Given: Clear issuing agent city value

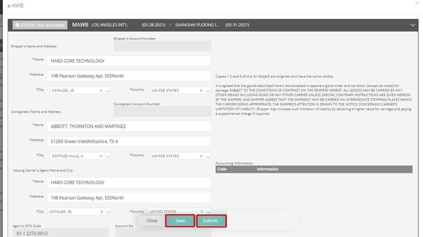Looking at the screenshot, I should click(x=101, y=212).
